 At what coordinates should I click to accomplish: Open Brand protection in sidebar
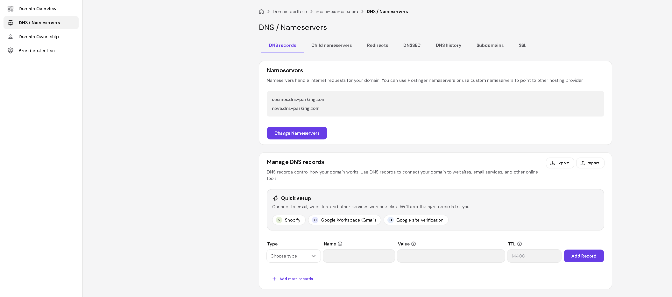pyautogui.click(x=41, y=51)
